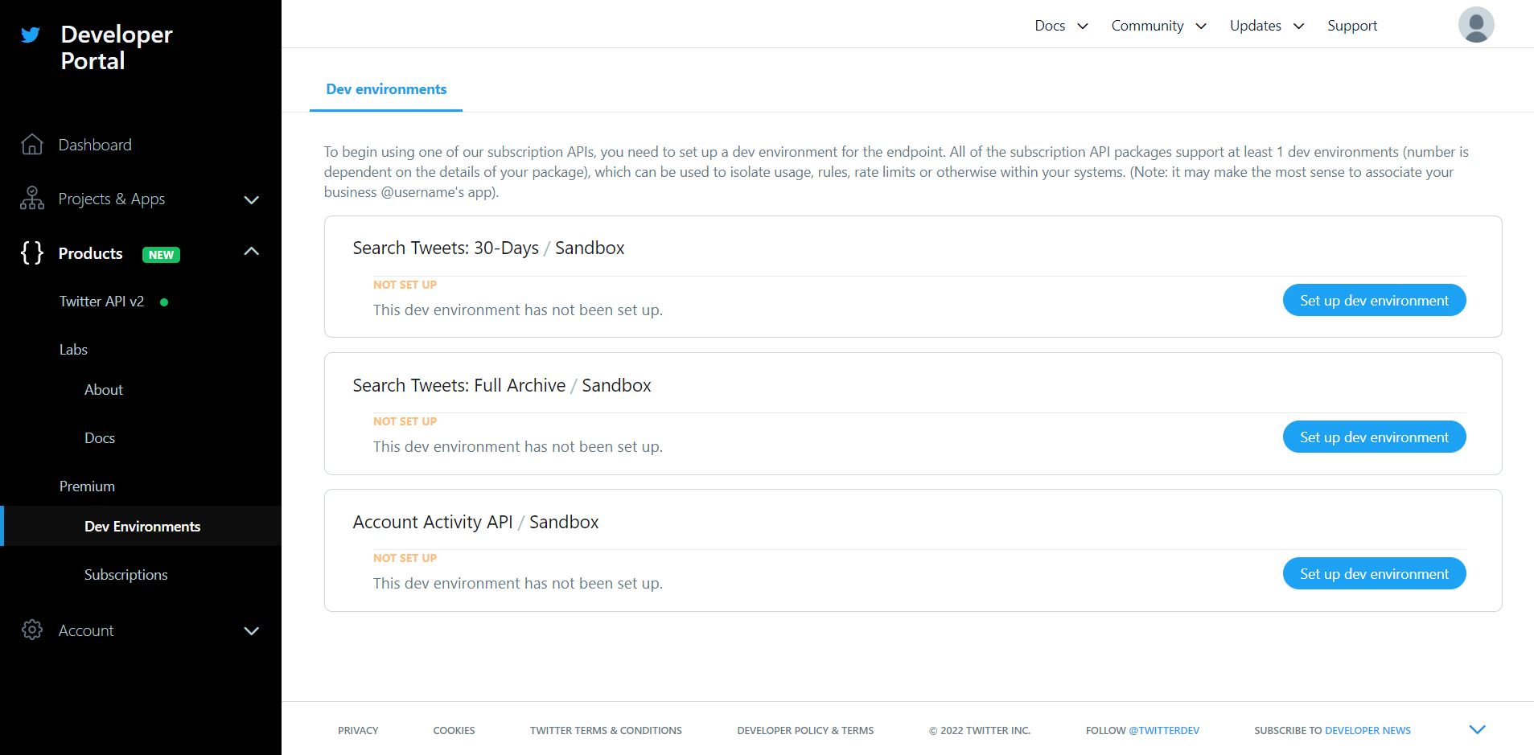Viewport: 1534px width, 755px height.
Task: Click the Products curly braces icon
Action: [32, 253]
